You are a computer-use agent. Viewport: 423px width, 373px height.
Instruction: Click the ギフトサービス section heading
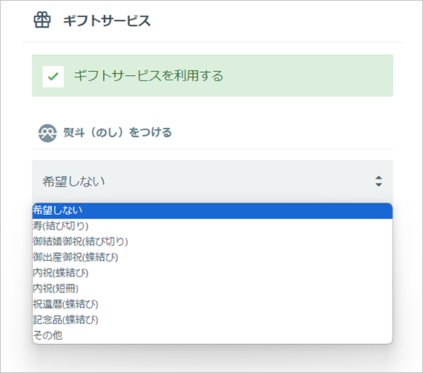[x=107, y=21]
